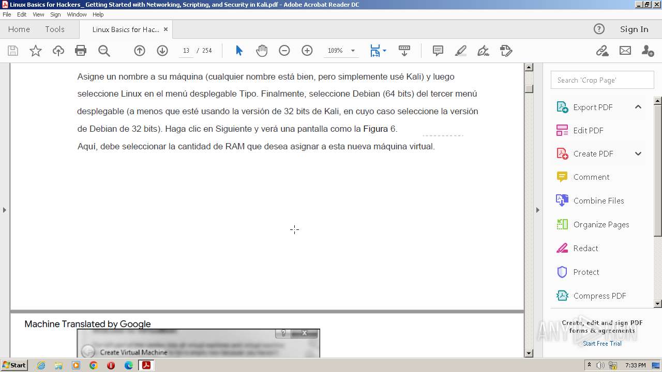Click the Windows Start button
Viewport: 662px width, 372px height.
(x=14, y=365)
